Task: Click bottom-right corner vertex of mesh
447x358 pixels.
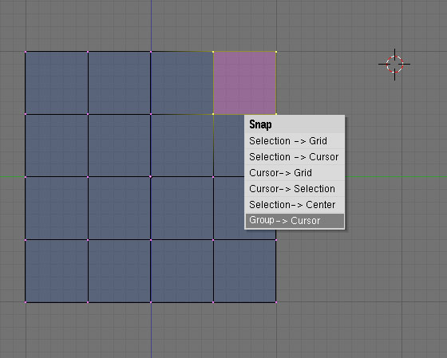Action: coord(276,302)
